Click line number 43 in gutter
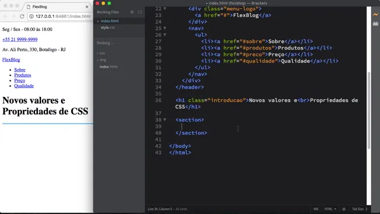Viewport: 380px width, 214px height. point(159,152)
